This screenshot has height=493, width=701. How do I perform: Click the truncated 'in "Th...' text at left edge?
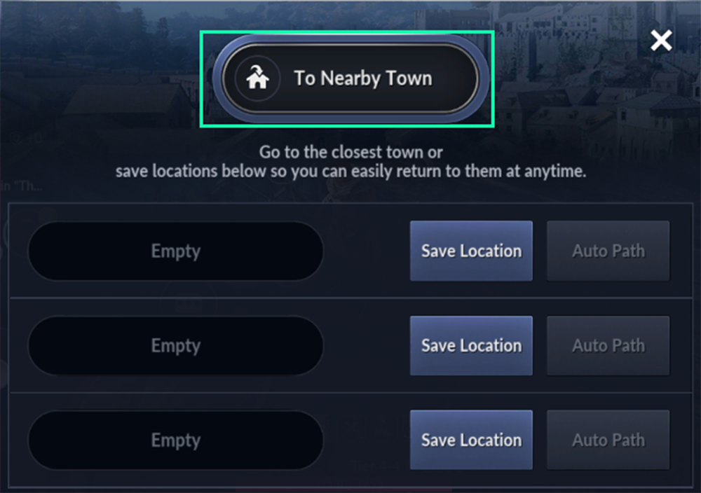(x=21, y=186)
